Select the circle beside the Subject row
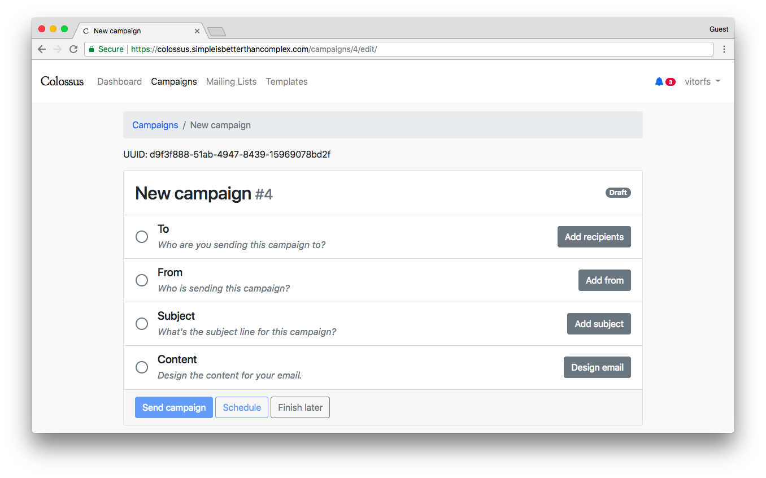 click(142, 324)
